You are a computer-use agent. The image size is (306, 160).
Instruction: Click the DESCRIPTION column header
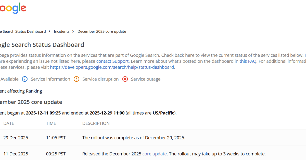click(x=96, y=123)
